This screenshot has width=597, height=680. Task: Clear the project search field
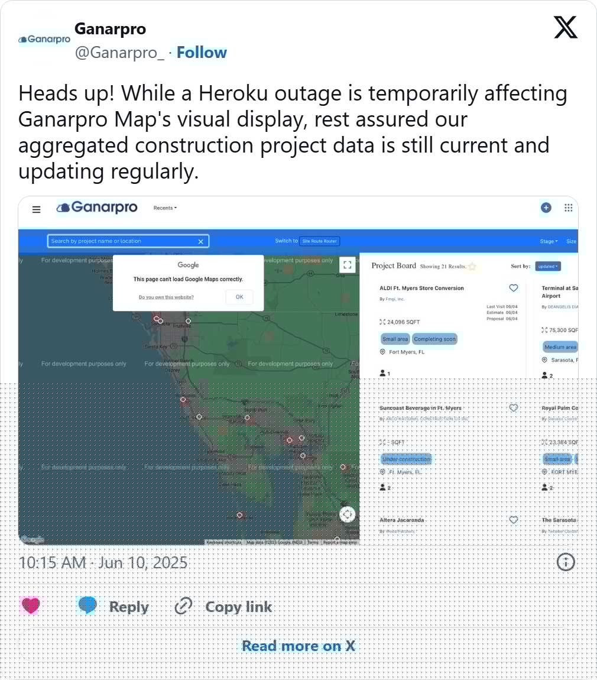click(x=201, y=242)
